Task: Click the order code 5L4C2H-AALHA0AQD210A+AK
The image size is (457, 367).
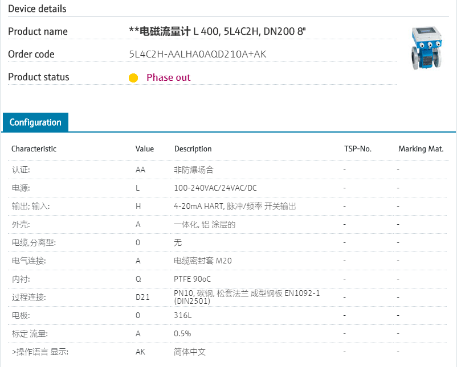Action: pos(198,55)
